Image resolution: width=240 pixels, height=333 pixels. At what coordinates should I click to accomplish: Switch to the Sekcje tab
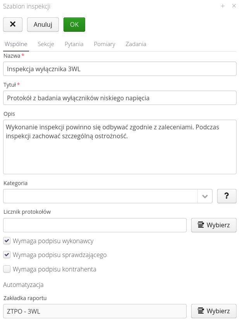(x=46, y=44)
